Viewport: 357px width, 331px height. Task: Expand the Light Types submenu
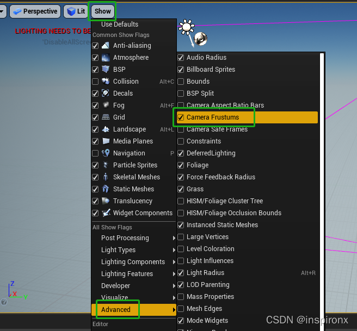pos(134,250)
